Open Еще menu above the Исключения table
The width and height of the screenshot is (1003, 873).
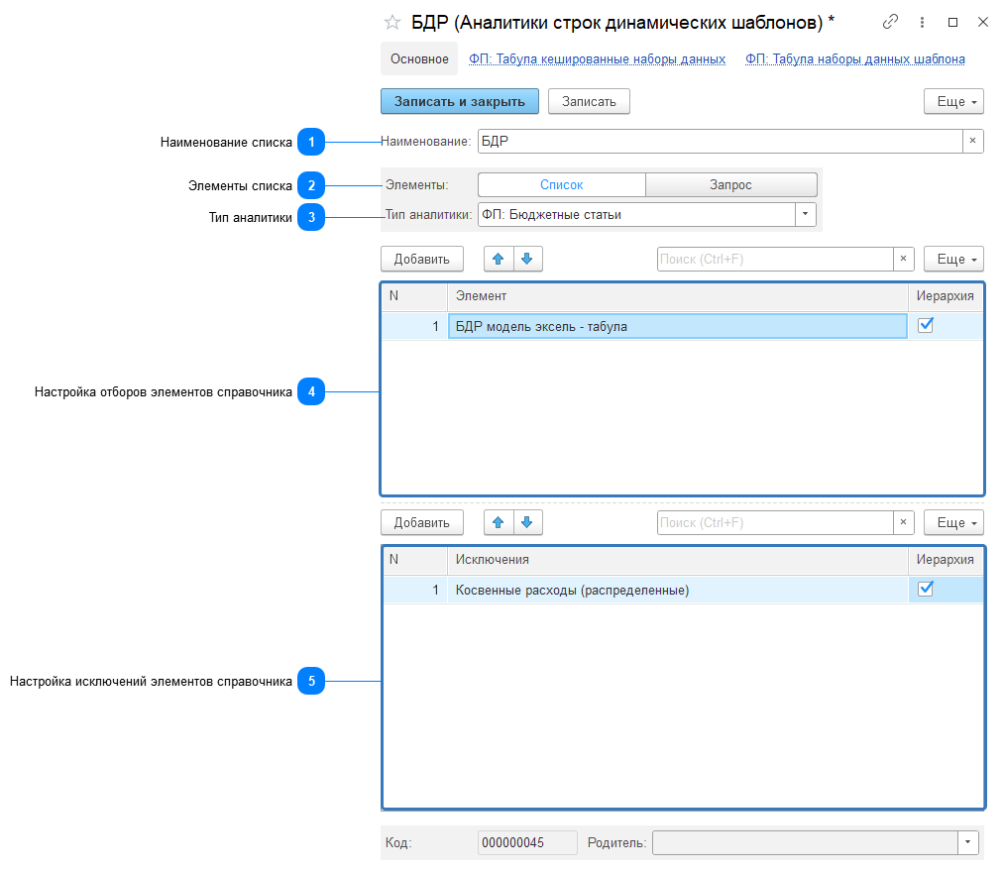953,522
